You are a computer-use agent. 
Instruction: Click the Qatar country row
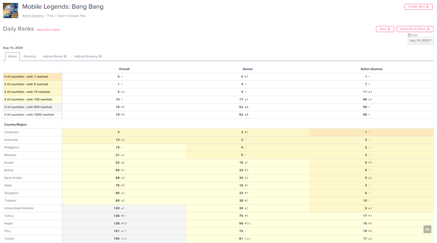(x=218, y=185)
